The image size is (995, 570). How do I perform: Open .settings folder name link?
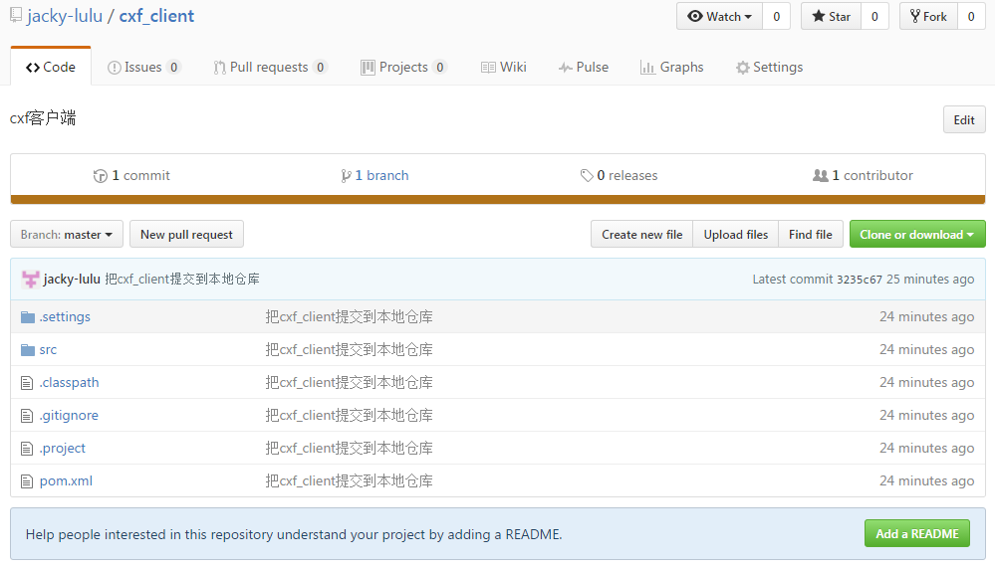[65, 317]
